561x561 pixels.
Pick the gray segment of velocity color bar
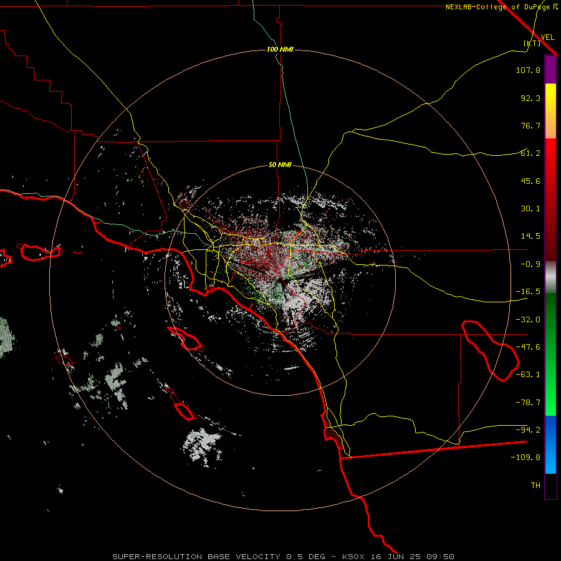click(550, 277)
